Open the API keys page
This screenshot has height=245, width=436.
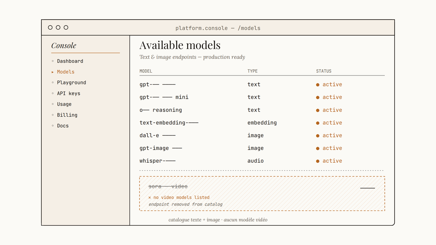pos(69,93)
